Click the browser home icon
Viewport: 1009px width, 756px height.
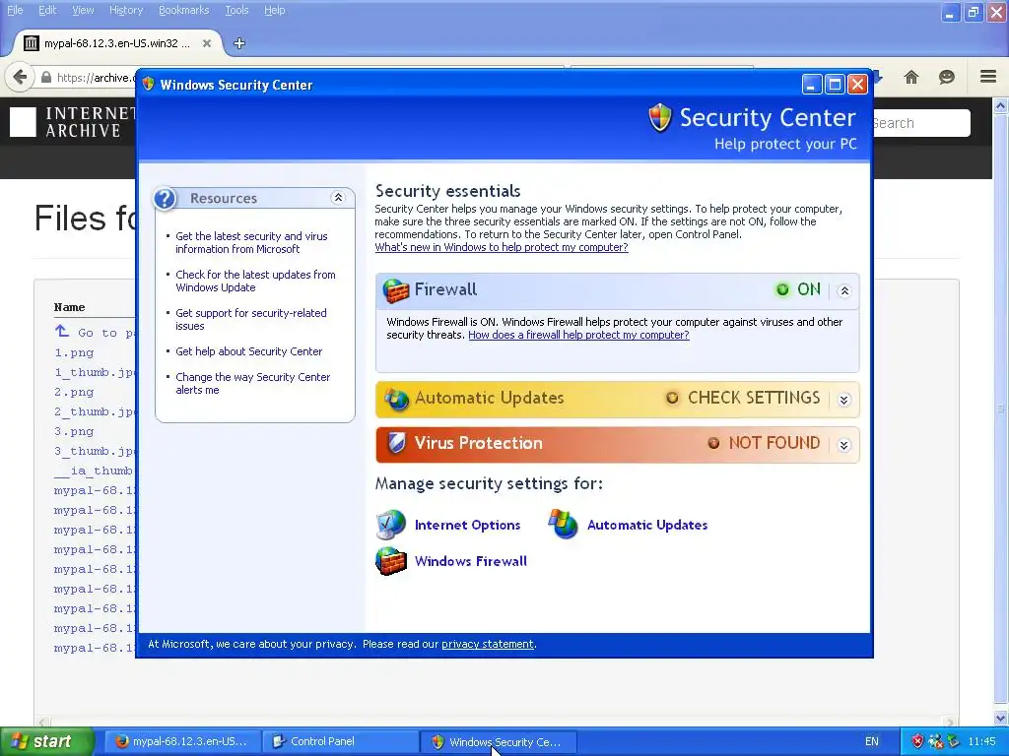click(911, 77)
